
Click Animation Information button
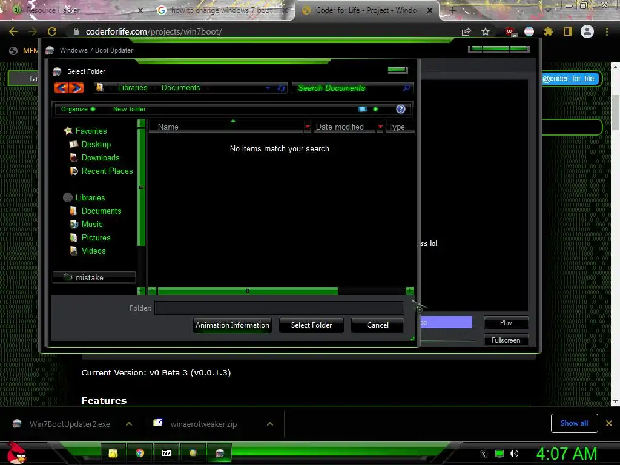pyautogui.click(x=232, y=325)
